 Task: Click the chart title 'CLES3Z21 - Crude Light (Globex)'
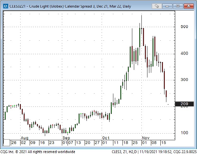(37, 6)
